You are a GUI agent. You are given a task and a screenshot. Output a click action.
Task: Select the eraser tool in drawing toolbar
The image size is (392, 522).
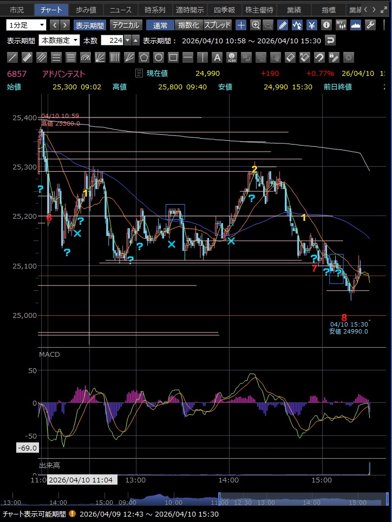(x=290, y=57)
